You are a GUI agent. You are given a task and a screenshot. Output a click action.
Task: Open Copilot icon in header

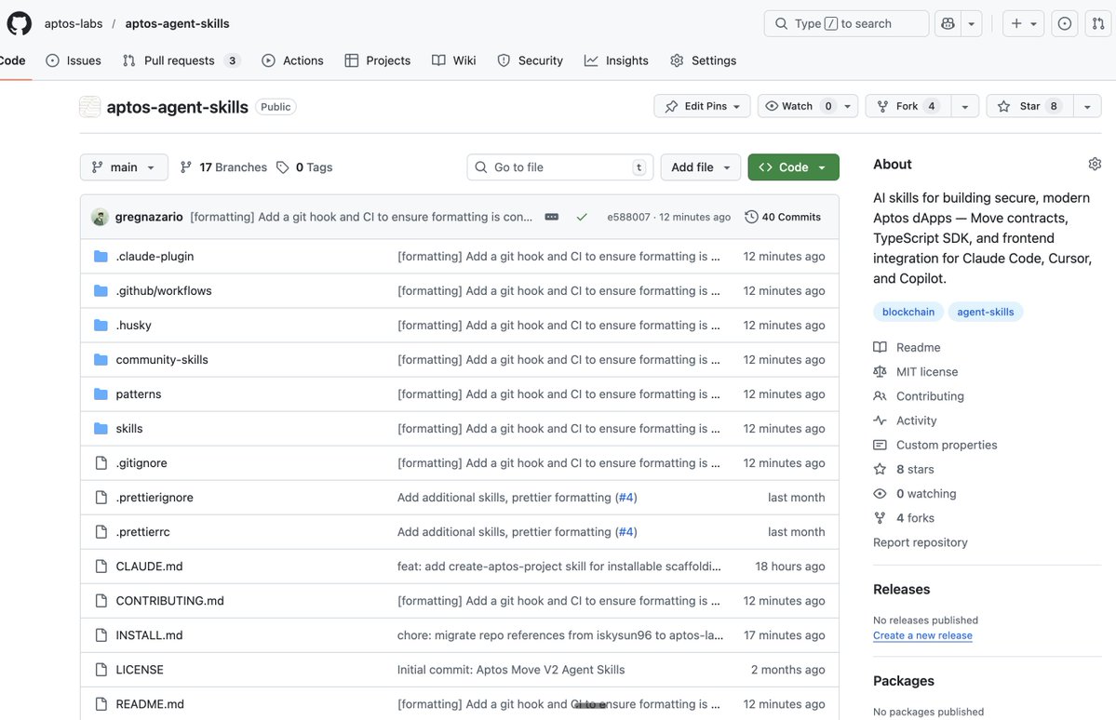pos(948,23)
